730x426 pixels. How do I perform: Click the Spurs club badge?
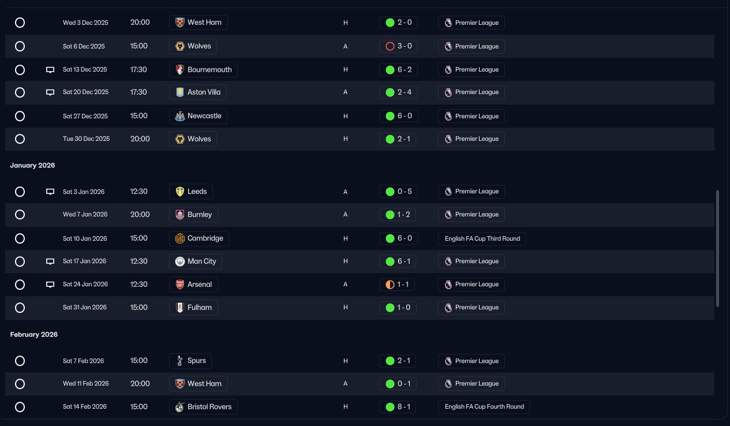point(179,361)
